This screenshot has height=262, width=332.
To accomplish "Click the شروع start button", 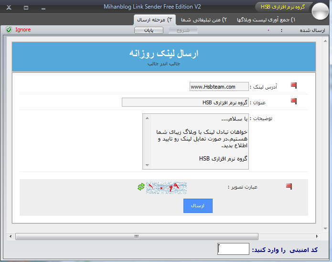I will point(182,30).
